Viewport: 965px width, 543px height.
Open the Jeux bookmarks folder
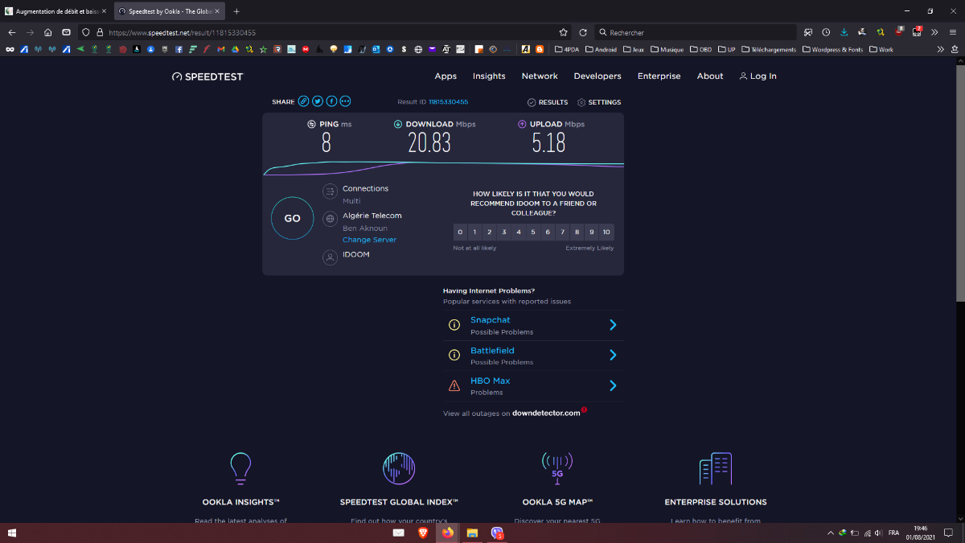(634, 49)
